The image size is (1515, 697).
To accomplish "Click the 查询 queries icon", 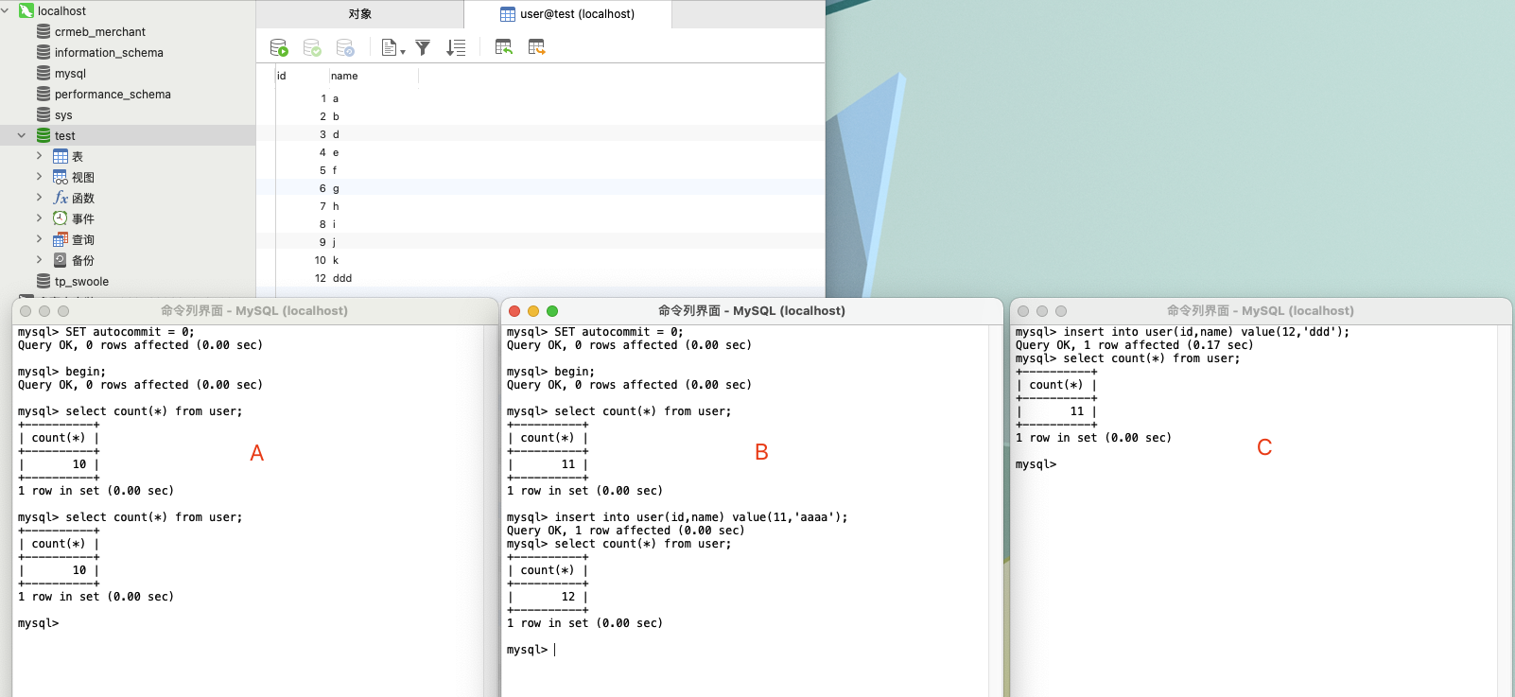I will click(x=61, y=239).
